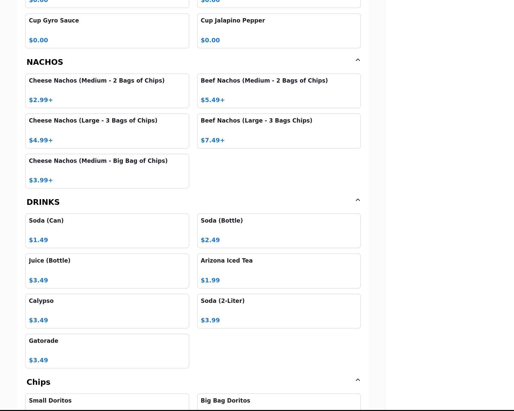Click the $4.99+ price label
Image resolution: width=514 pixels, height=411 pixels.
coord(41,140)
